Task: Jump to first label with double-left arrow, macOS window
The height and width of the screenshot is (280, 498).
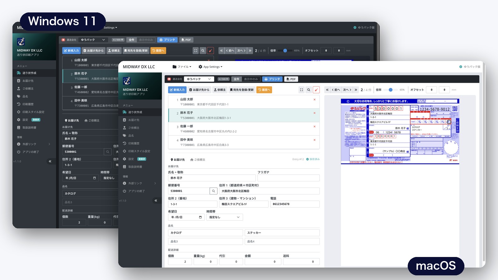Action: [327, 90]
